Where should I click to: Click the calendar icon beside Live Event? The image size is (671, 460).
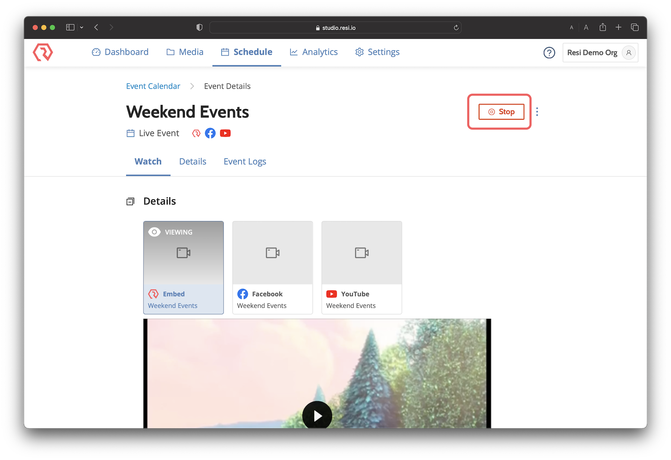click(130, 133)
